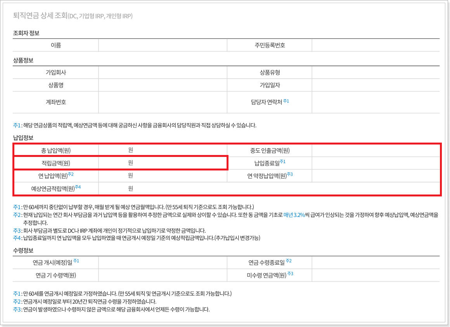Click the '가입회사' label cell
Screen dimensions: 450x327
tap(56, 72)
